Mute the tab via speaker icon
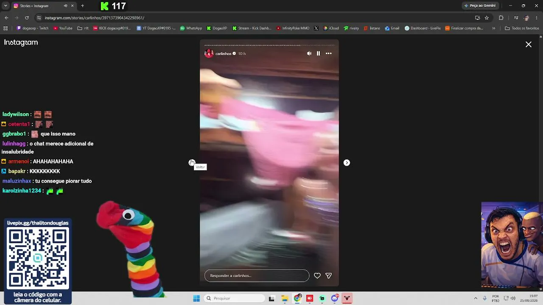 coord(65,6)
